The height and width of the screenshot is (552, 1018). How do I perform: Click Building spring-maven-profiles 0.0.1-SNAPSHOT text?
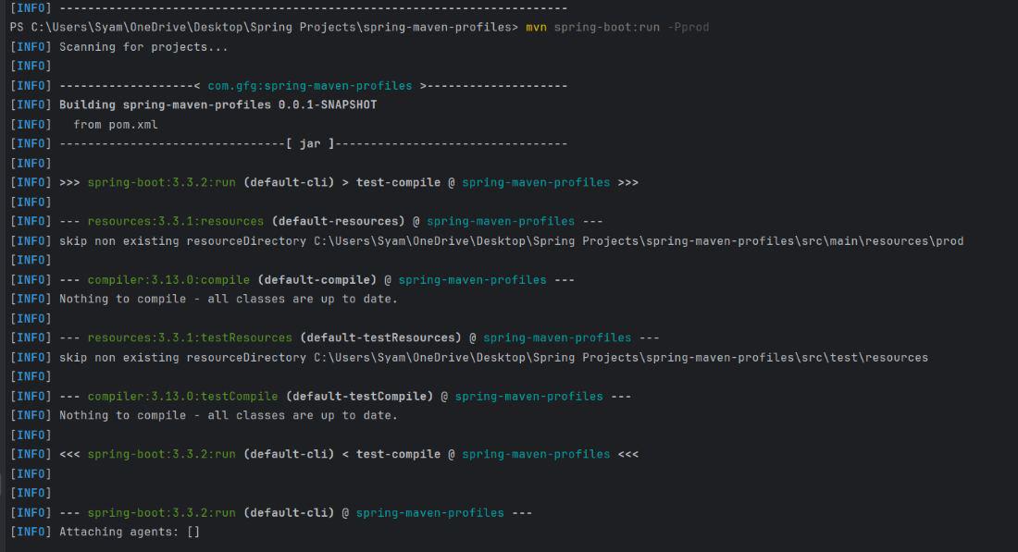point(217,104)
